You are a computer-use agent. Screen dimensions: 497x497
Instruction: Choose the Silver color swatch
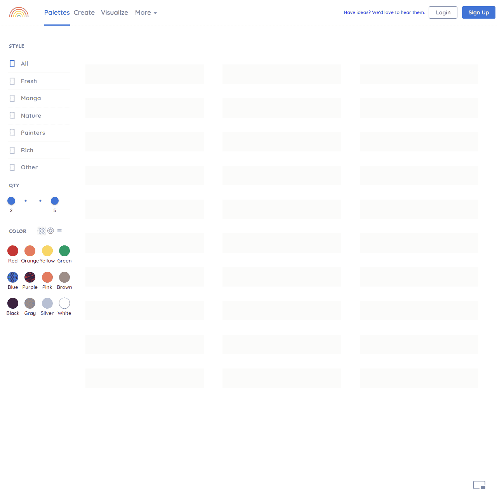(47, 303)
